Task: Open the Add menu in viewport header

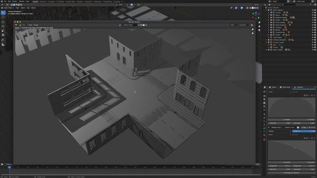Action: (28, 8)
